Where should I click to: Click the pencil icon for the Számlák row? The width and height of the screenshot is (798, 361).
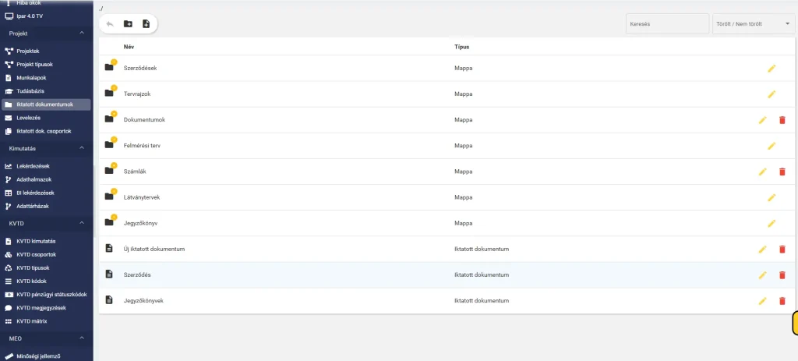click(x=762, y=172)
